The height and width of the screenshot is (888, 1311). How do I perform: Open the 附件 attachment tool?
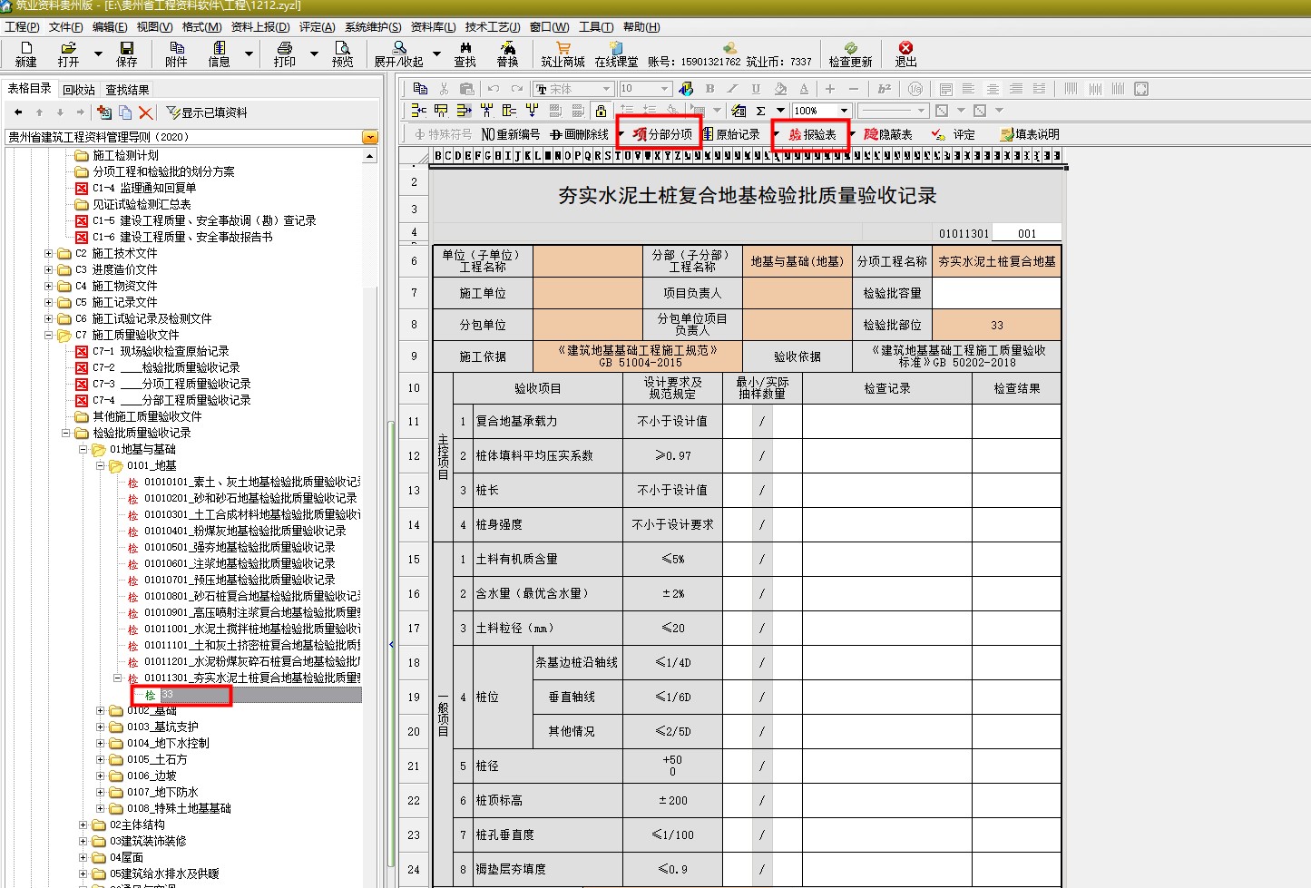pyautogui.click(x=176, y=54)
